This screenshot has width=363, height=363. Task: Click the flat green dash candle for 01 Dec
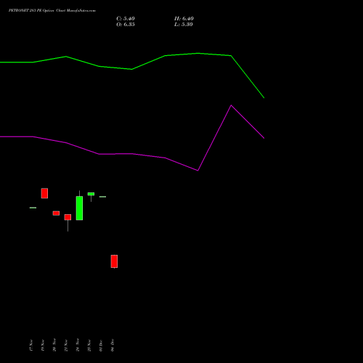(x=102, y=197)
